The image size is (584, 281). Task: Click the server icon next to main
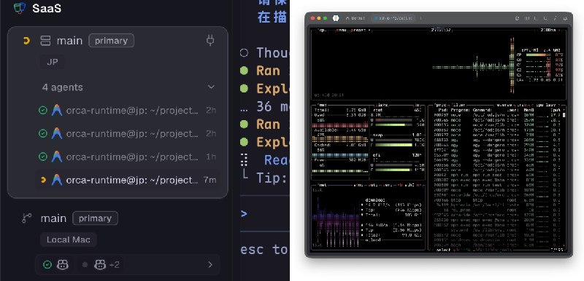pos(45,41)
